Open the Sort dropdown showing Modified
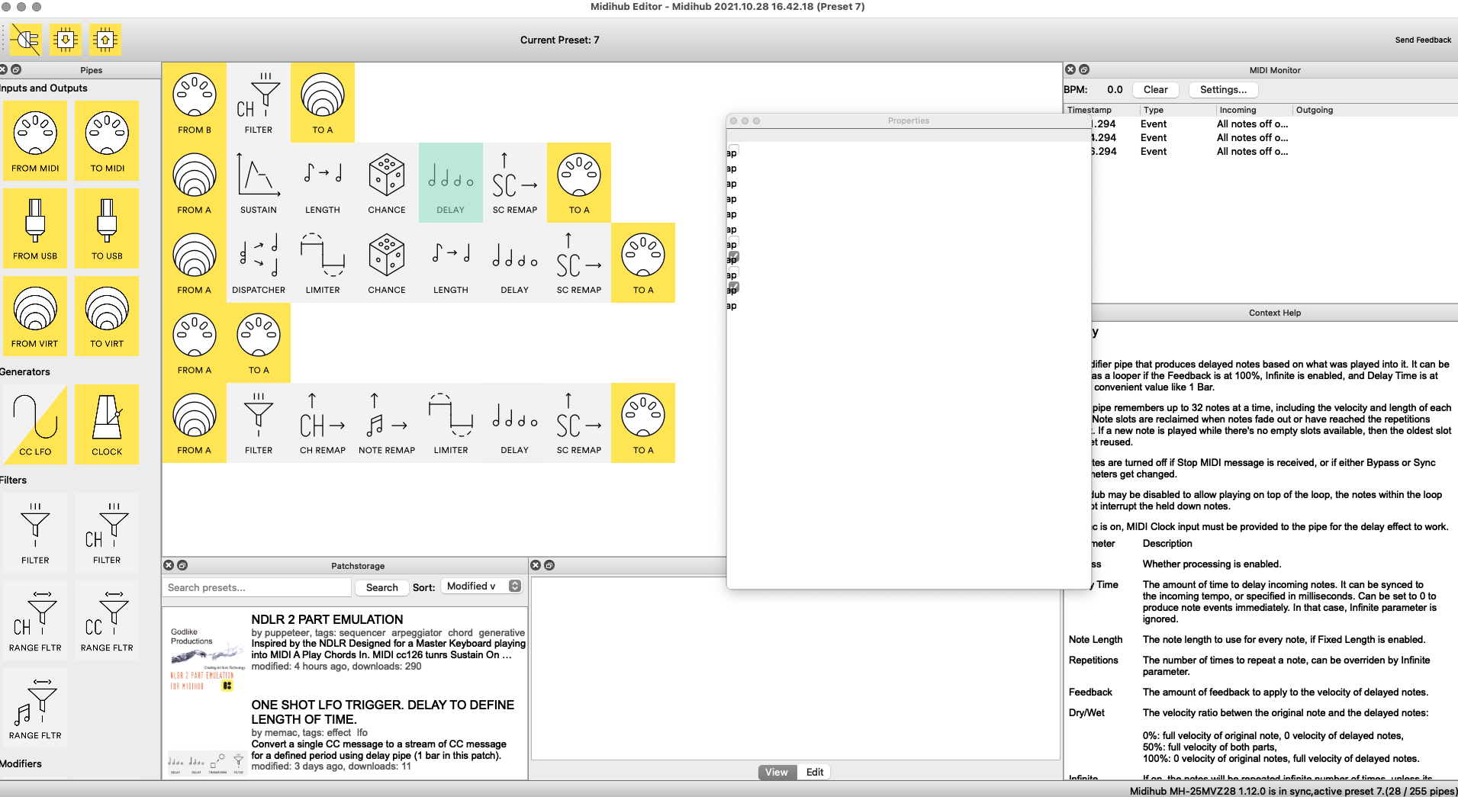The width and height of the screenshot is (1458, 797). pos(483,587)
